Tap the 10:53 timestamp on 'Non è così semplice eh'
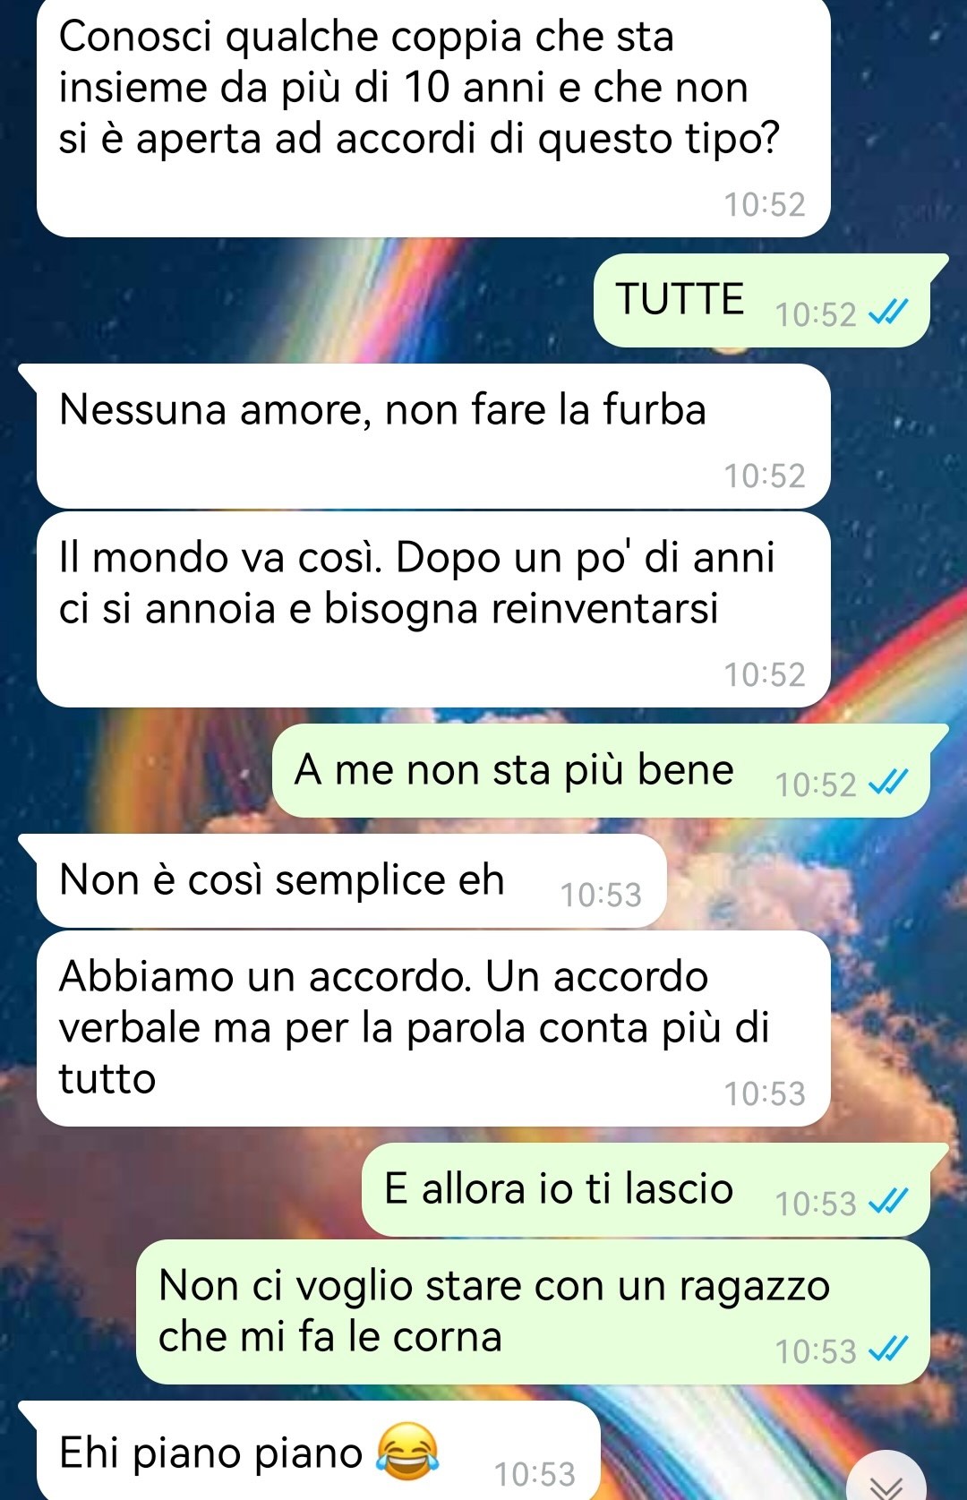Viewport: 967px width, 1500px height. 601,895
